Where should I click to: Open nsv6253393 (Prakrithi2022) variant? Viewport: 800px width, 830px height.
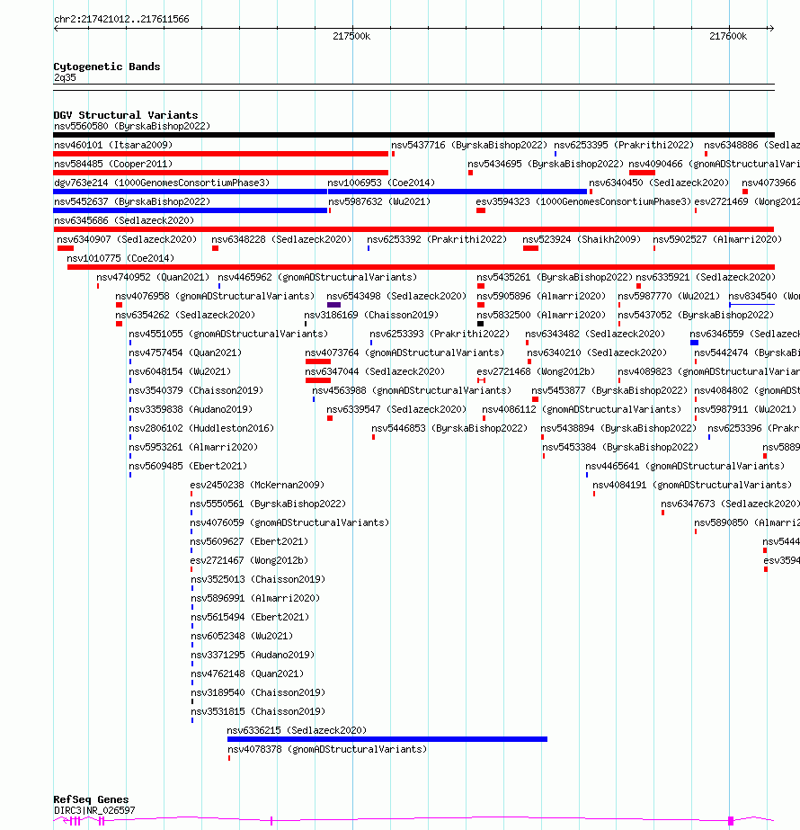tap(440, 334)
